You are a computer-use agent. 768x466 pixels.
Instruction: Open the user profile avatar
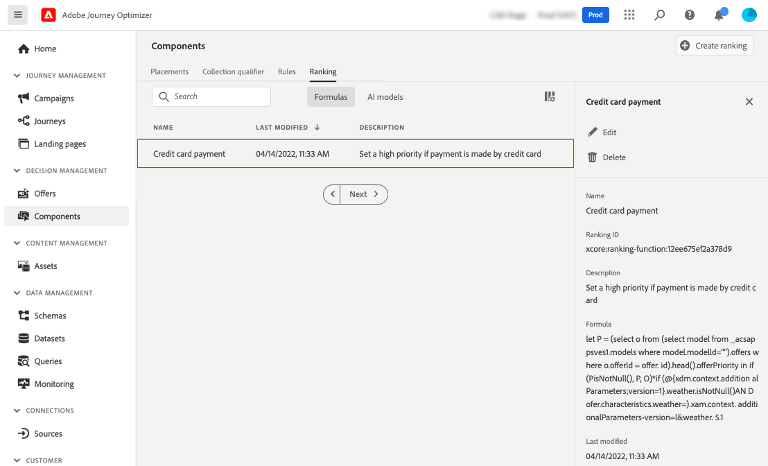(x=749, y=15)
